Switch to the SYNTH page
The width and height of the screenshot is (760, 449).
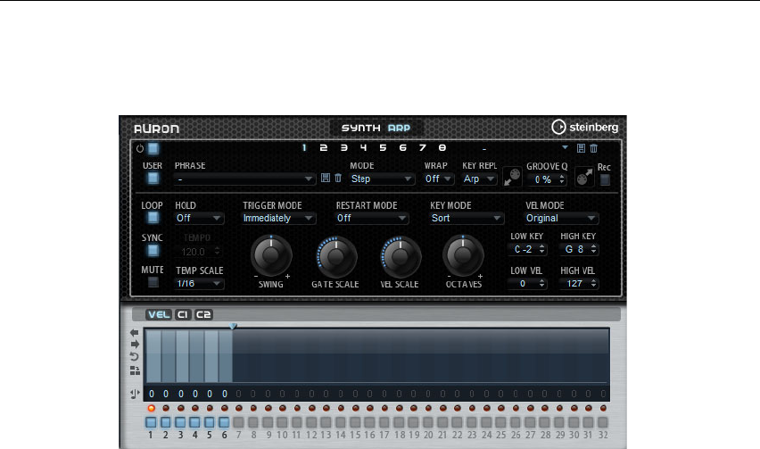click(361, 128)
